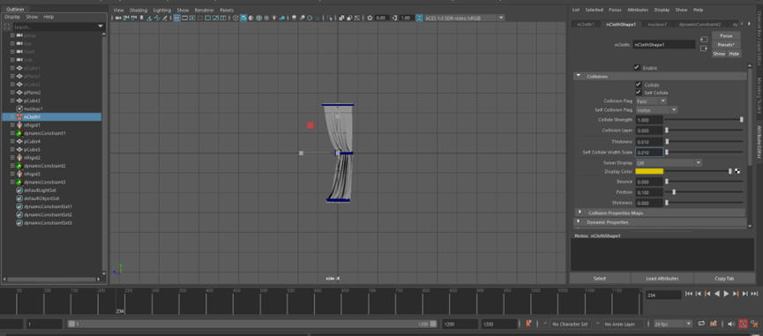Toggle the color management icon by ACES
763x336 pixels.
click(x=420, y=18)
